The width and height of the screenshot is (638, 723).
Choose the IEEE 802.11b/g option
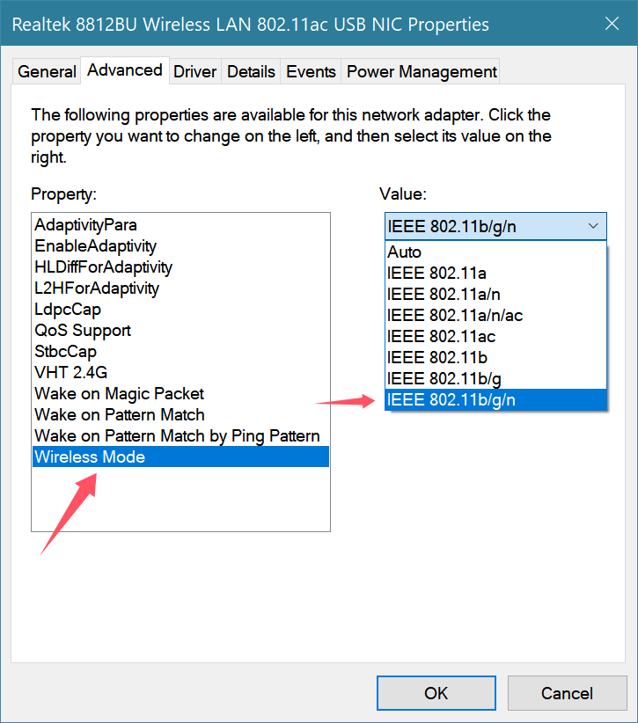pos(495,378)
